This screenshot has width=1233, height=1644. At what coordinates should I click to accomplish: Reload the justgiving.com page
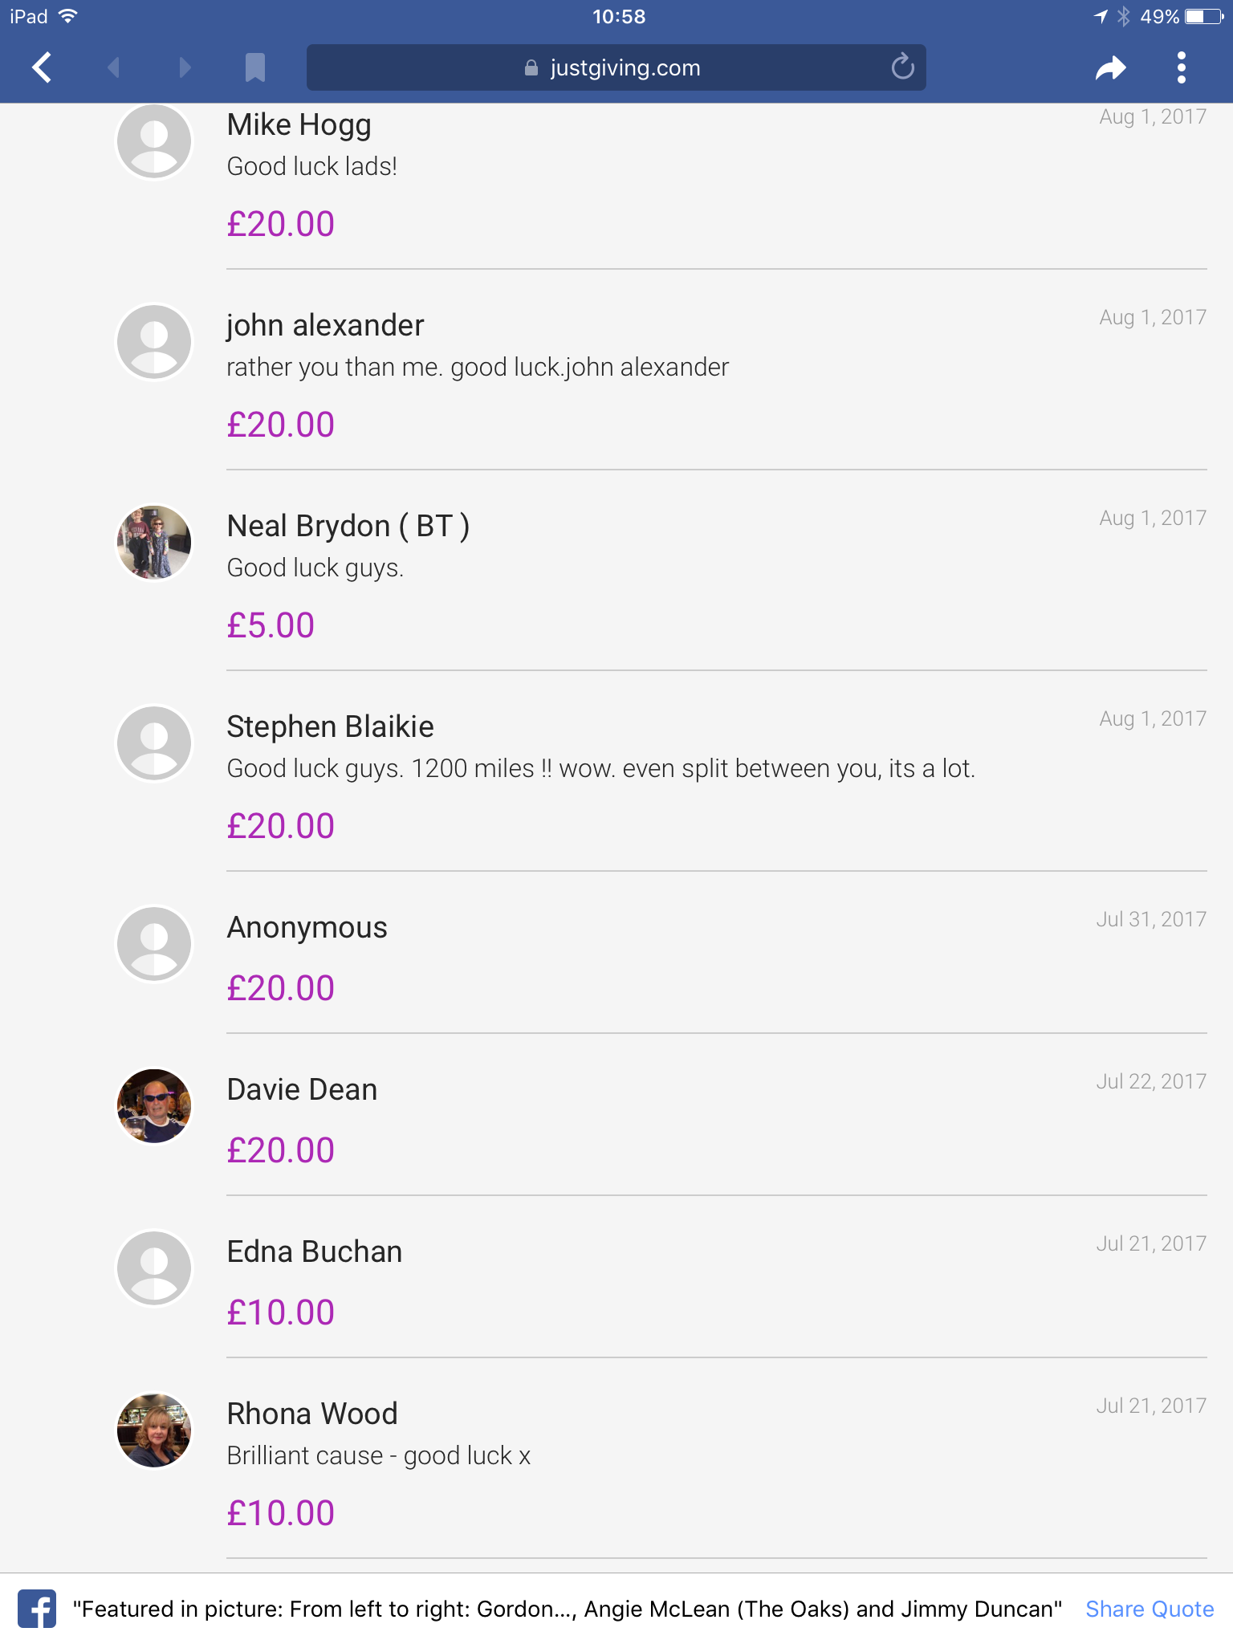pos(902,67)
